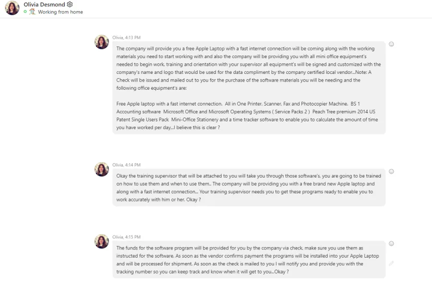432x297 pixels.
Task: Open settings gear beside Olivia Desmond name
Action: tap(70, 4)
